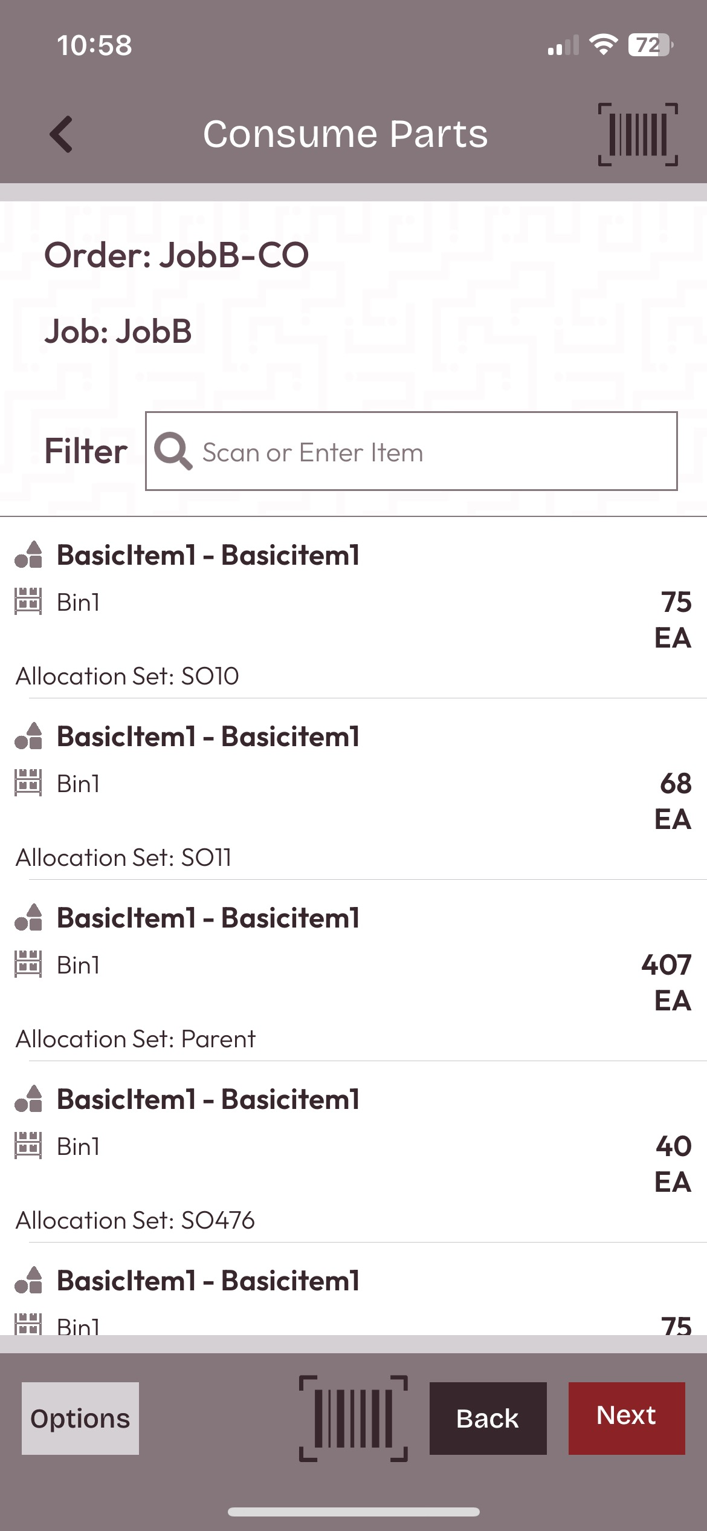The image size is (707, 1531).
Task: Tap bin rack icon in SO11 row
Action: [x=28, y=782]
